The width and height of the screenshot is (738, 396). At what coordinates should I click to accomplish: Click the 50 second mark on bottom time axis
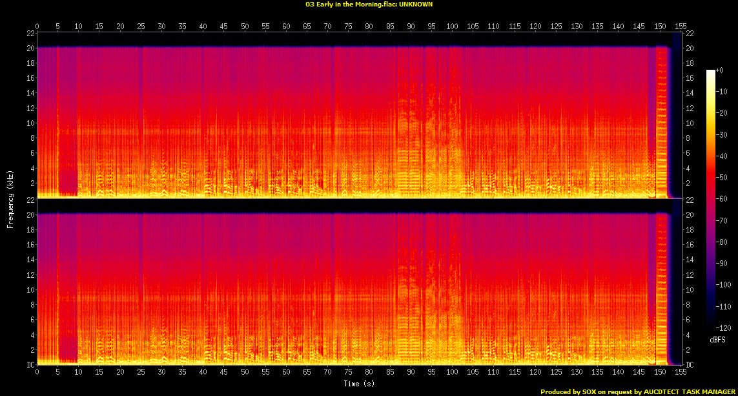coord(245,373)
